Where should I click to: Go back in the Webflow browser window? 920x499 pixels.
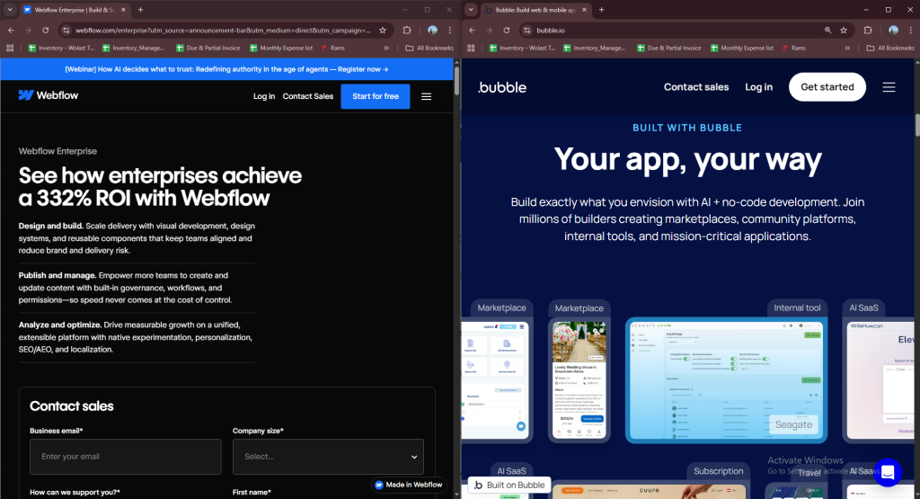pos(11,30)
